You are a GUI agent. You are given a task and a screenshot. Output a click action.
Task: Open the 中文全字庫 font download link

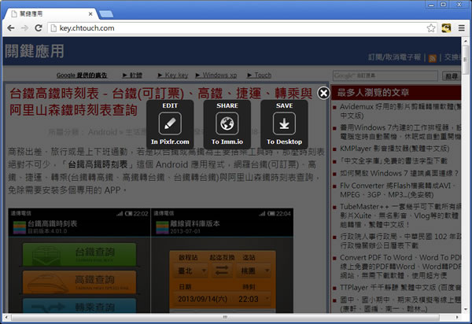pyautogui.click(x=394, y=161)
